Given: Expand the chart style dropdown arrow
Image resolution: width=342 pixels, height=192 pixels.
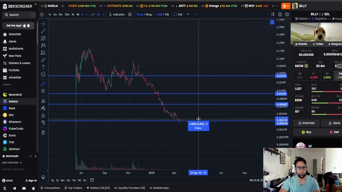Looking at the screenshot, I should click(x=103, y=14).
